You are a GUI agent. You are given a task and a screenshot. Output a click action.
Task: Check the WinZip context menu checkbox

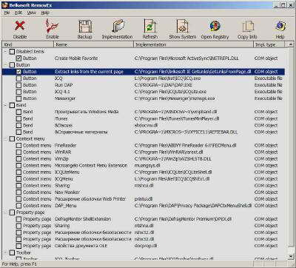click(x=18, y=158)
